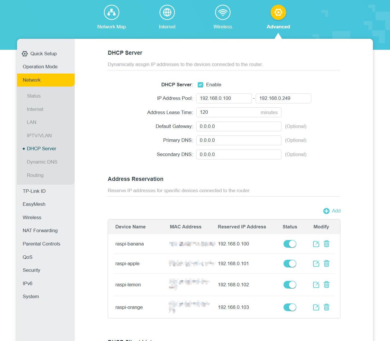Screen dimensions: 390x341
Task: Open Parental Controls in the sidebar
Action: tap(41, 244)
